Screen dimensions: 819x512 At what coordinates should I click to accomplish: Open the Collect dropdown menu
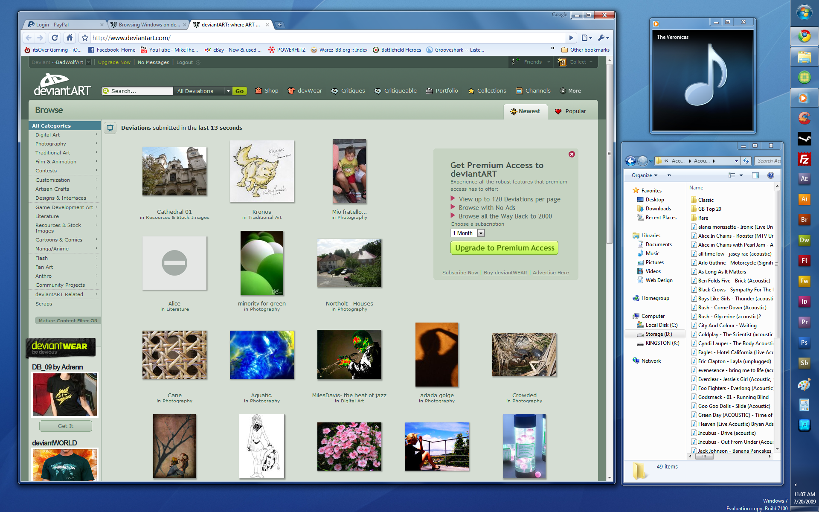(x=576, y=62)
